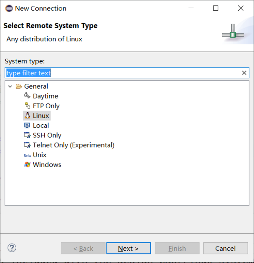Select Local system type
This screenshot has width=254, height=263.
point(41,125)
